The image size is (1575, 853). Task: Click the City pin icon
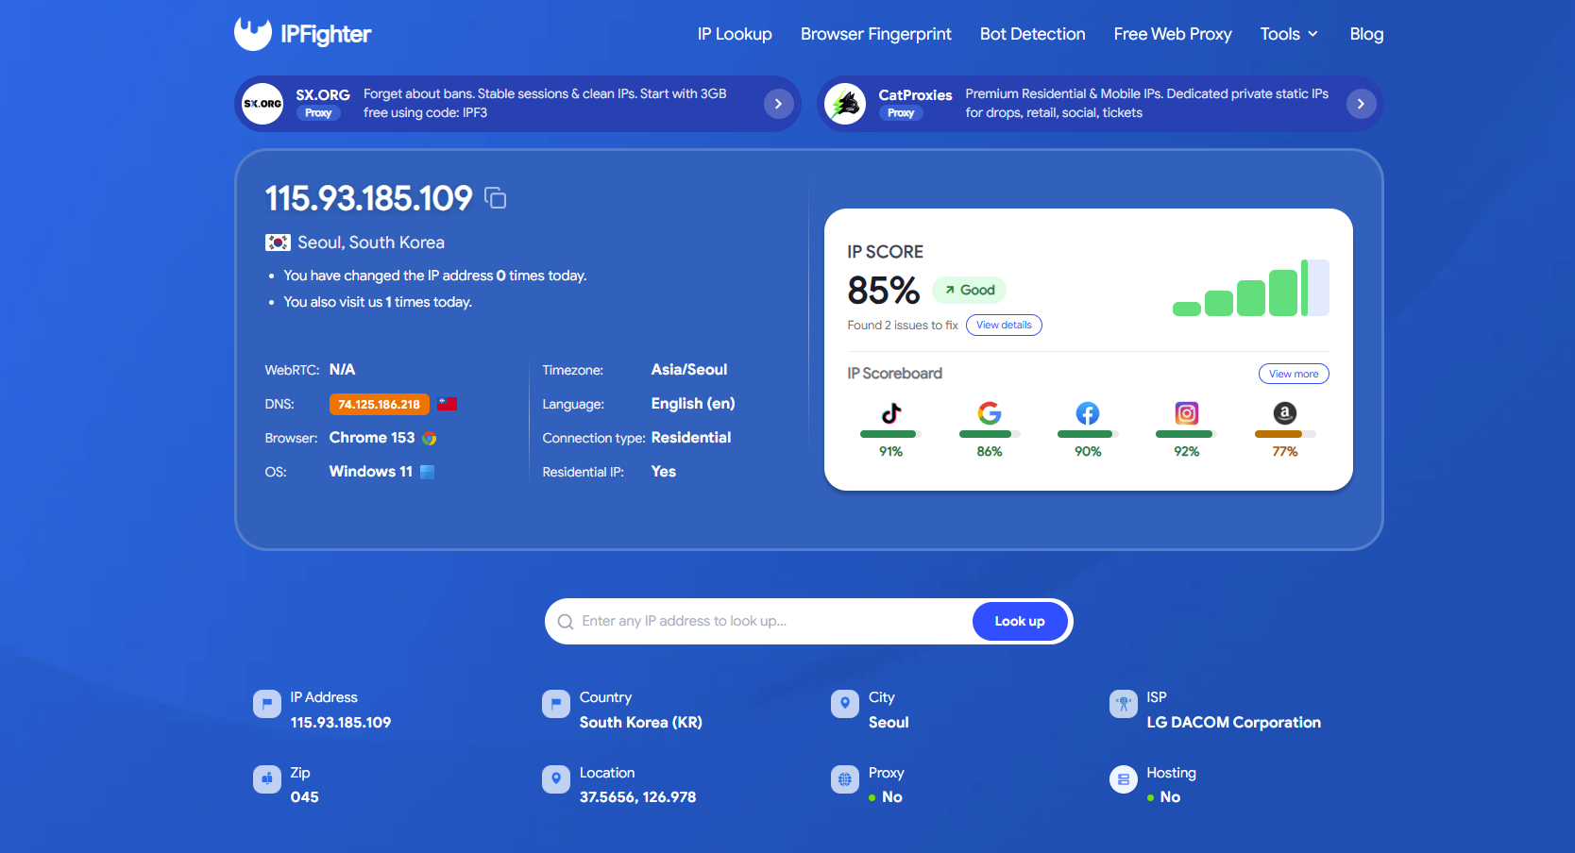[845, 704]
